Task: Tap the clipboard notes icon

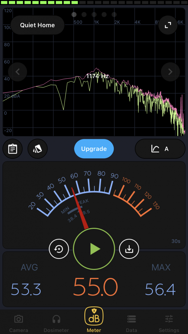Action: point(13,149)
